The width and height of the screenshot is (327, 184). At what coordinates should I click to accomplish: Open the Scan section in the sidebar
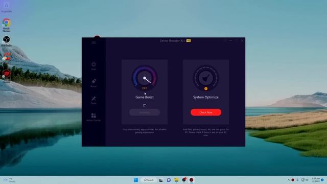94,66
